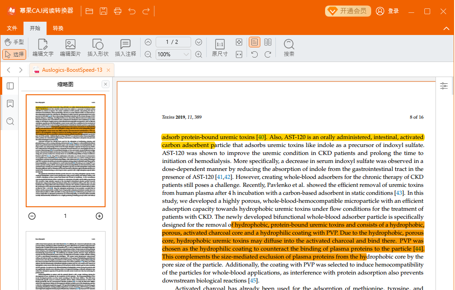Click the 登录 (login) button
455x290 pixels.
(x=387, y=11)
